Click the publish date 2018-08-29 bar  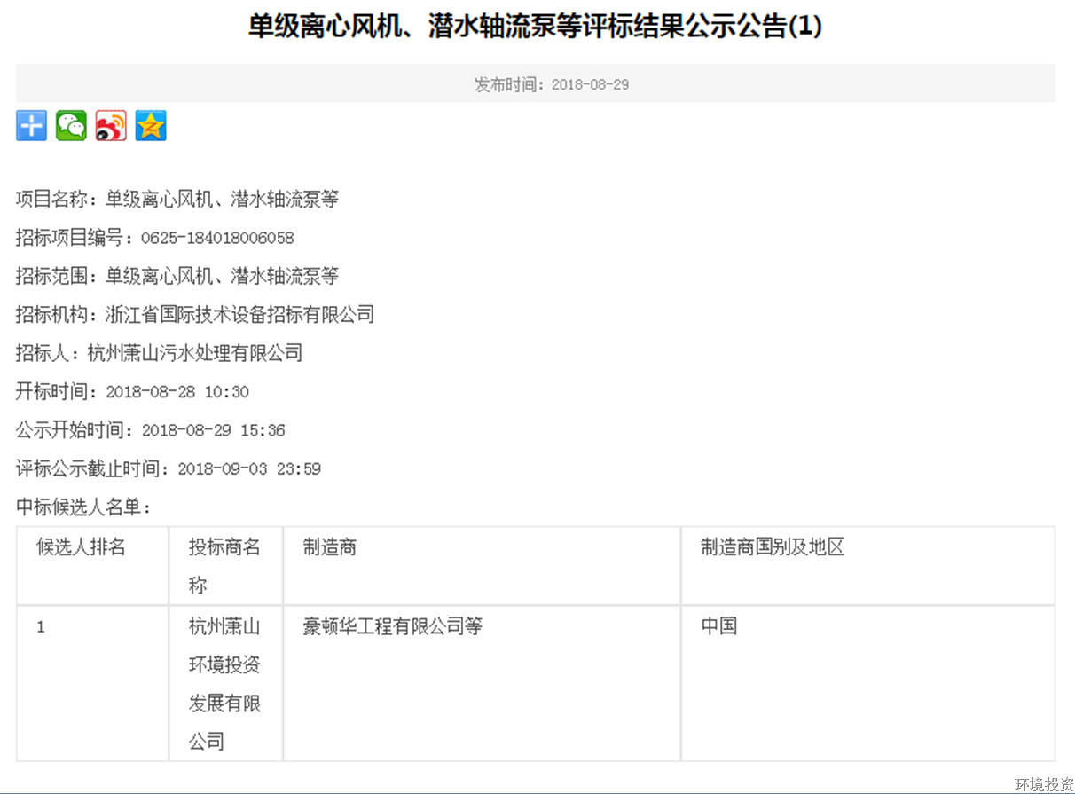coord(552,84)
